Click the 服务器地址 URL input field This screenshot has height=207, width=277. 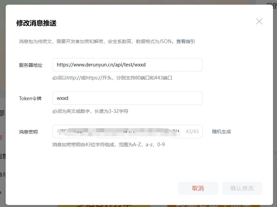pyautogui.click(x=128, y=65)
